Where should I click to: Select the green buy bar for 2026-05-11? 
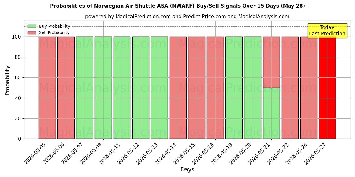(x=122, y=88)
